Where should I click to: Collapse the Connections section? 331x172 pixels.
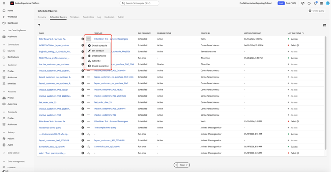click(x=4, y=45)
